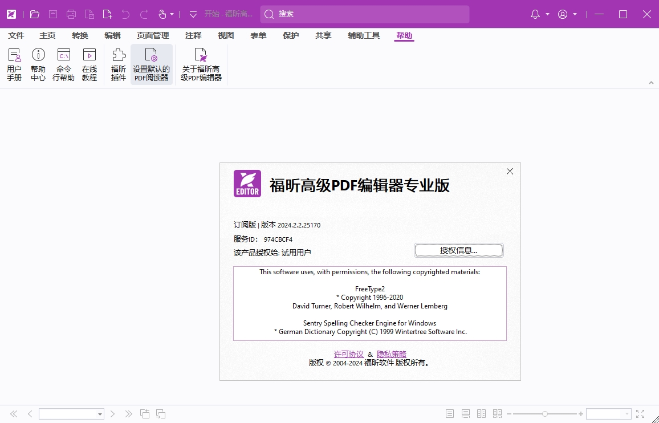The image size is (659, 423).
Task: Switch to the 辅助工具 tab
Action: (x=364, y=36)
